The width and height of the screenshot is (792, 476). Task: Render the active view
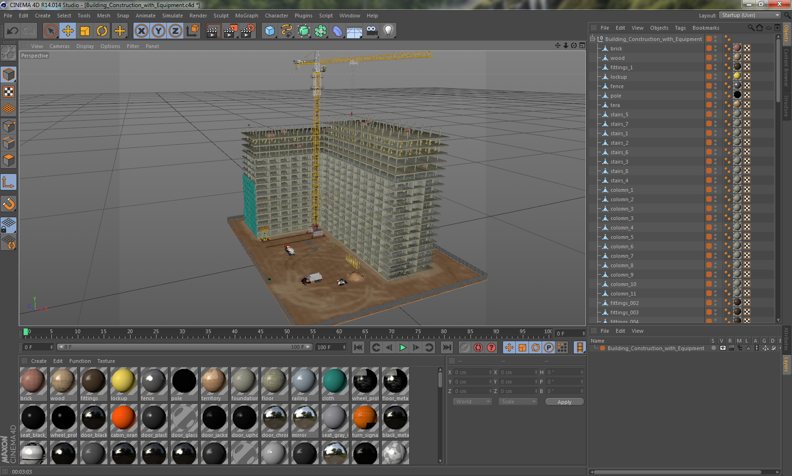tap(213, 31)
